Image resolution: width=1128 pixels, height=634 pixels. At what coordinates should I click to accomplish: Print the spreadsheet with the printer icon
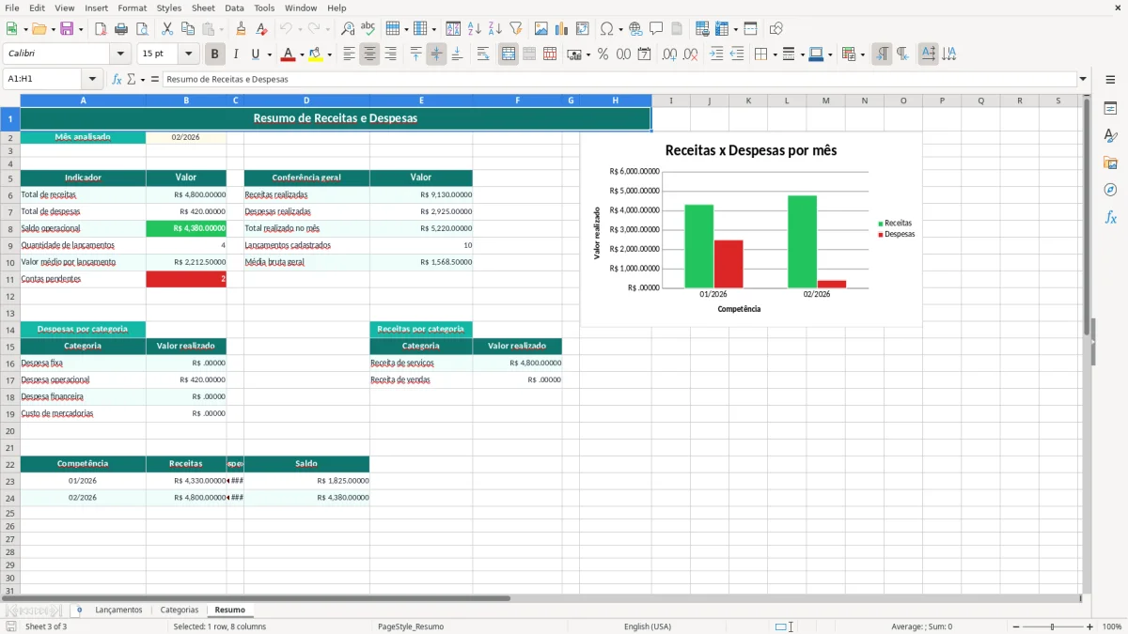121,29
